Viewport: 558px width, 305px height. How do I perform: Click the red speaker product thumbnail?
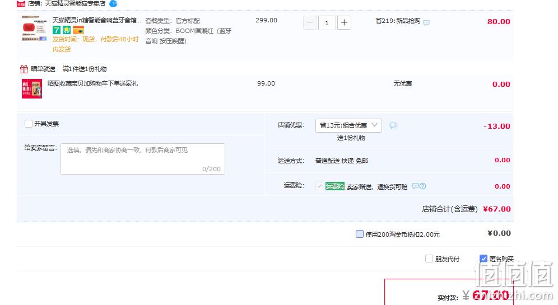[34, 29]
